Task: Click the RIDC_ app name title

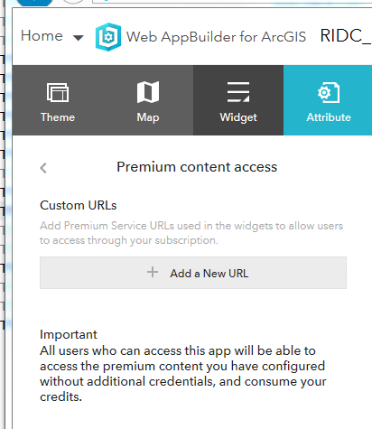Action: click(x=346, y=36)
